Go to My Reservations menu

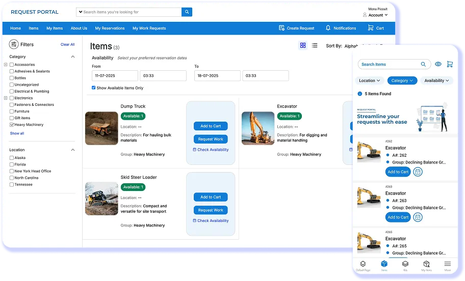[x=110, y=29]
